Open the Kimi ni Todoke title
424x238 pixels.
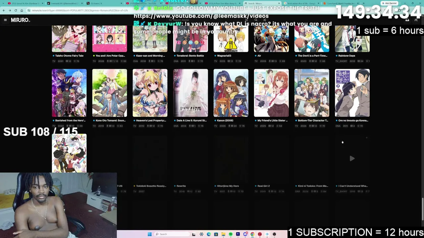pos(313,186)
